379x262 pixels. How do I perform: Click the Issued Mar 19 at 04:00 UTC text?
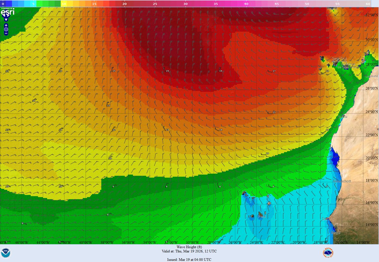click(189, 259)
